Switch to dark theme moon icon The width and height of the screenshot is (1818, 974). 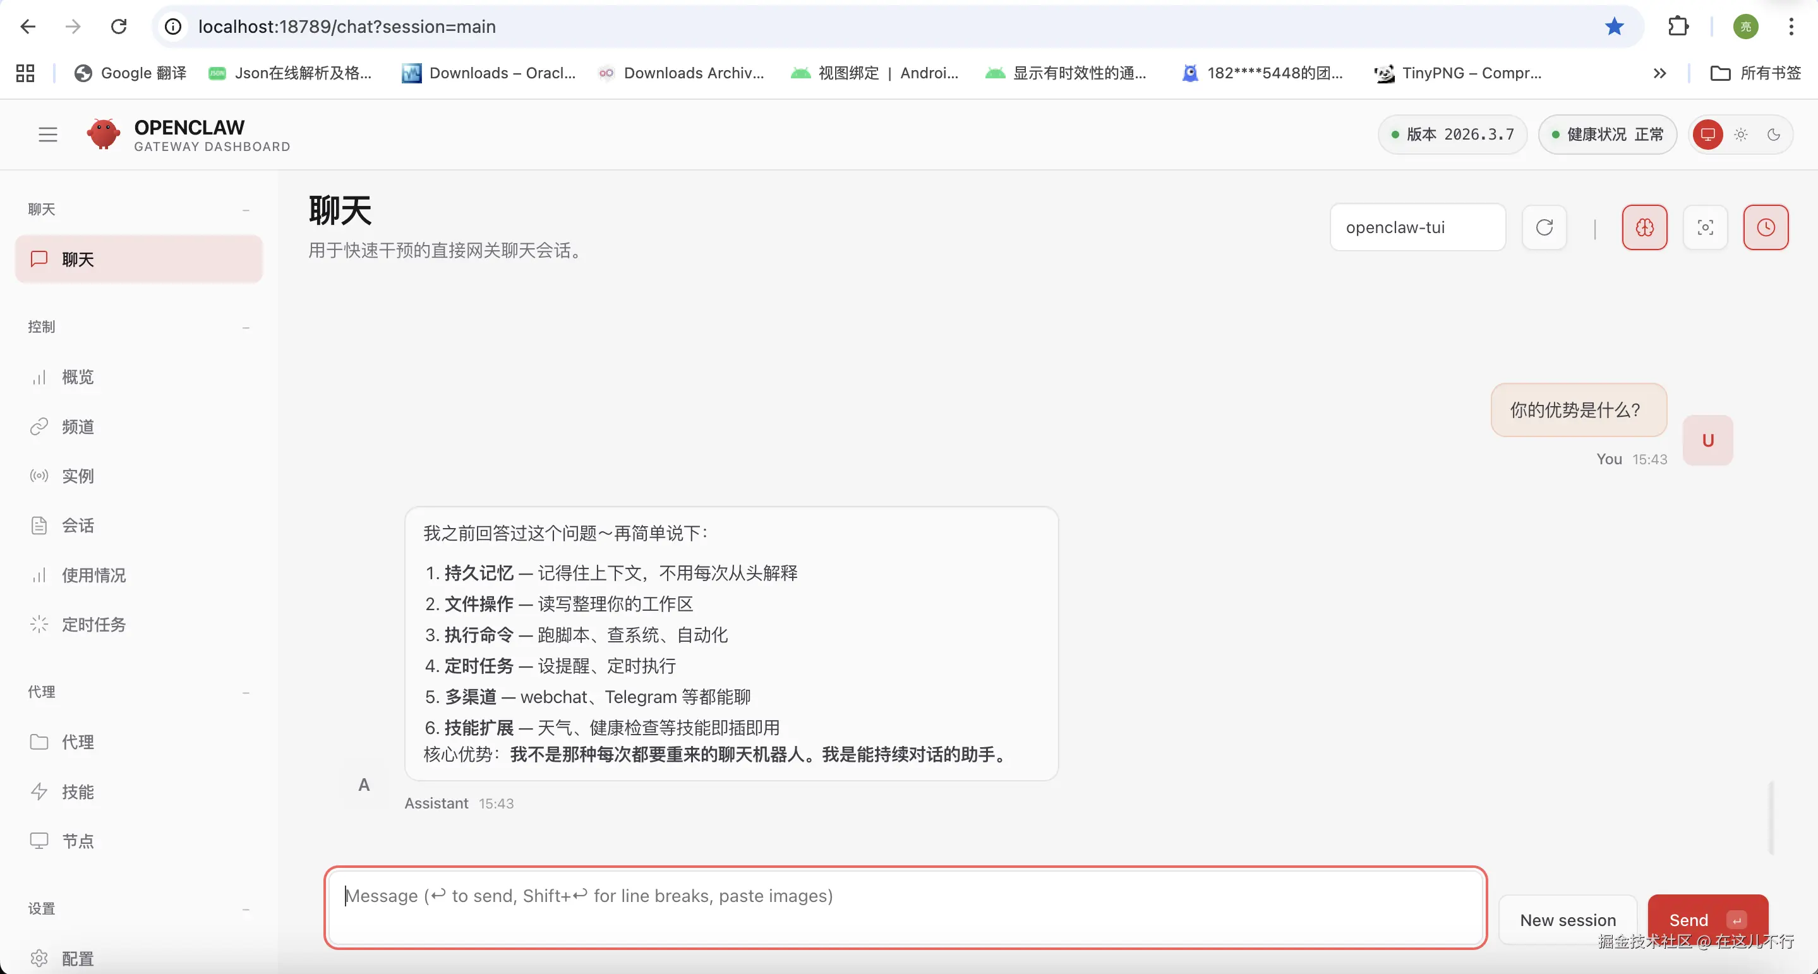coord(1774,134)
